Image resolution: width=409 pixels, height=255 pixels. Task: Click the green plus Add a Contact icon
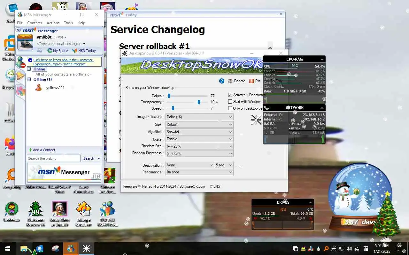[30, 150]
